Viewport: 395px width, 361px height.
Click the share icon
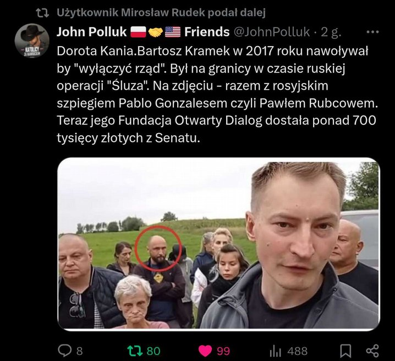click(x=372, y=351)
